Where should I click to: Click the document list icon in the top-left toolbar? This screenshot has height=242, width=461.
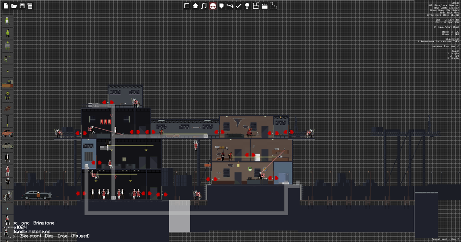pos(30,6)
